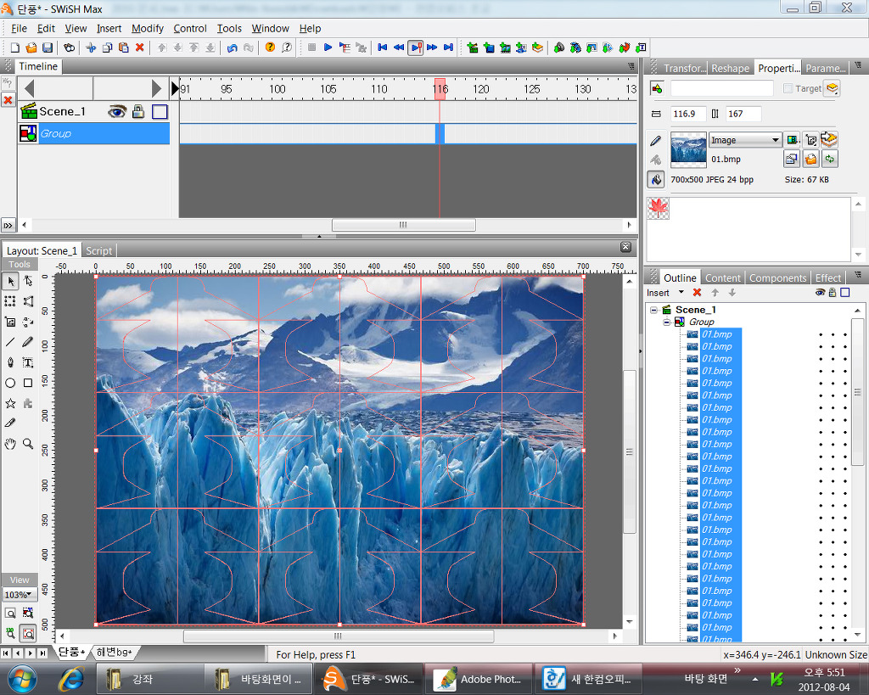The width and height of the screenshot is (869, 695).
Task: Open the Outline panel options menu
Action: [859, 275]
